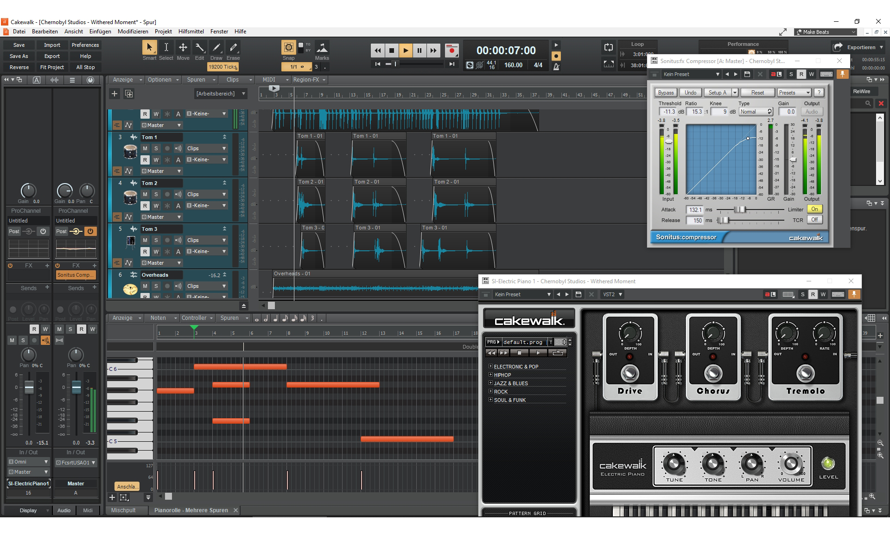The height and width of the screenshot is (534, 890).
Task: Click the Record button in transport
Action: point(451,51)
